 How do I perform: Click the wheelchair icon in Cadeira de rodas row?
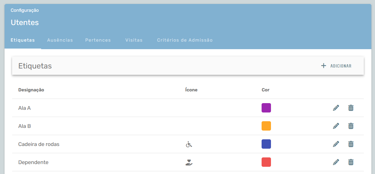click(x=189, y=144)
